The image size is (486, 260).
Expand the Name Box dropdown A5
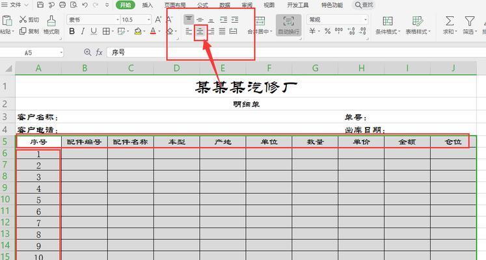tap(61, 53)
